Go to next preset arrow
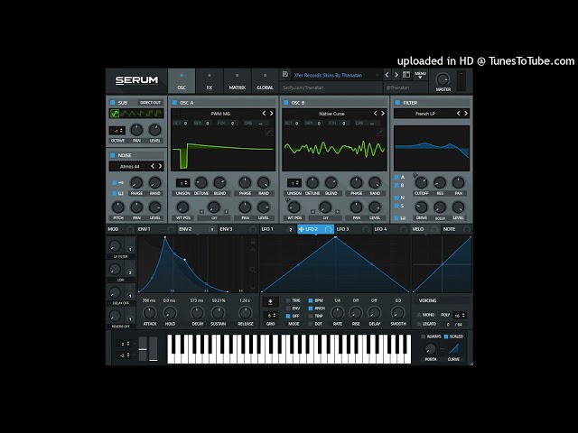Image resolution: width=578 pixels, height=433 pixels. tap(396, 75)
